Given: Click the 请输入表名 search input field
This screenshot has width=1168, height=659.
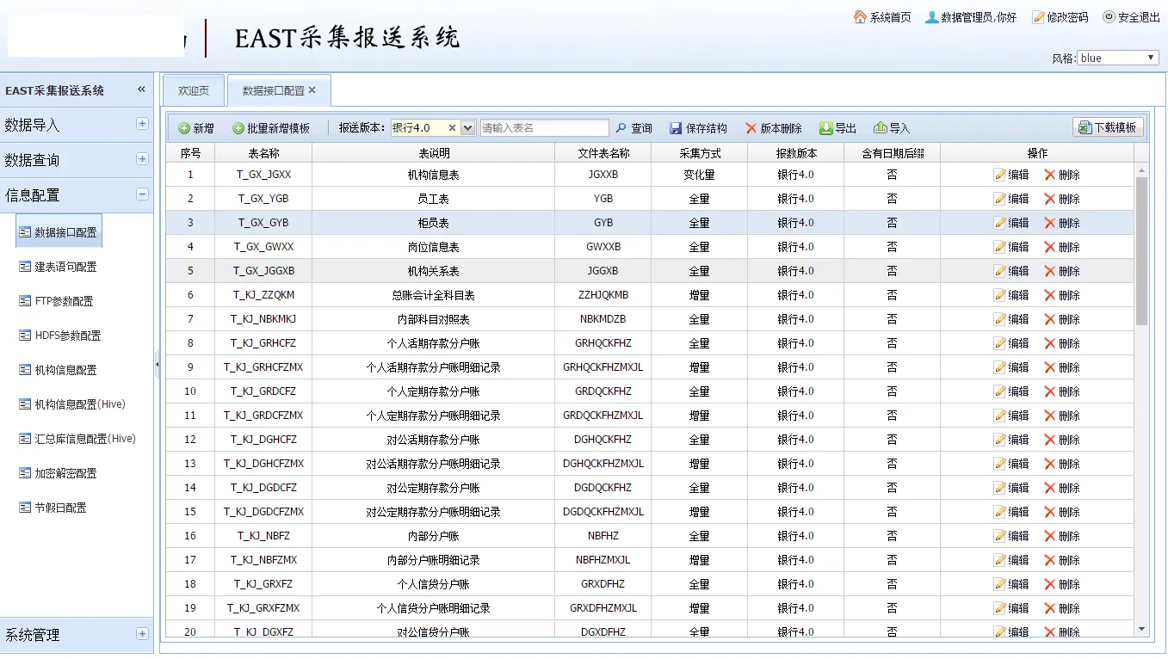Looking at the screenshot, I should pos(544,128).
